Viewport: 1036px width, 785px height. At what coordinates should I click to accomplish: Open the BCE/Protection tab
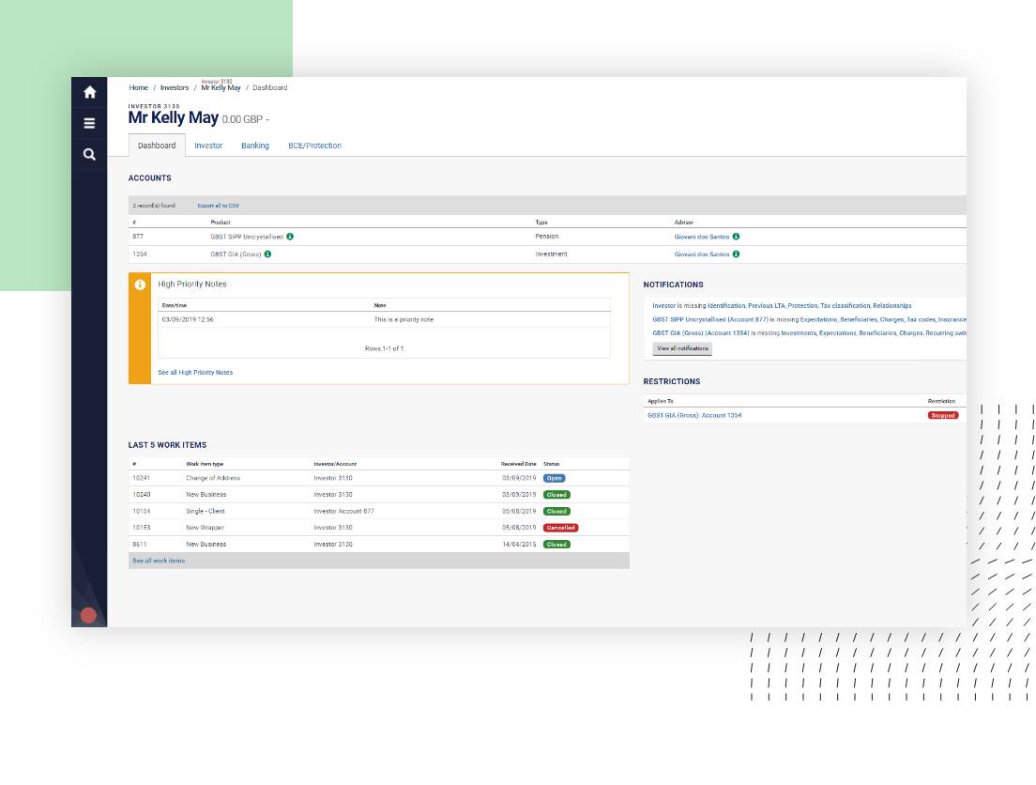pyautogui.click(x=314, y=146)
